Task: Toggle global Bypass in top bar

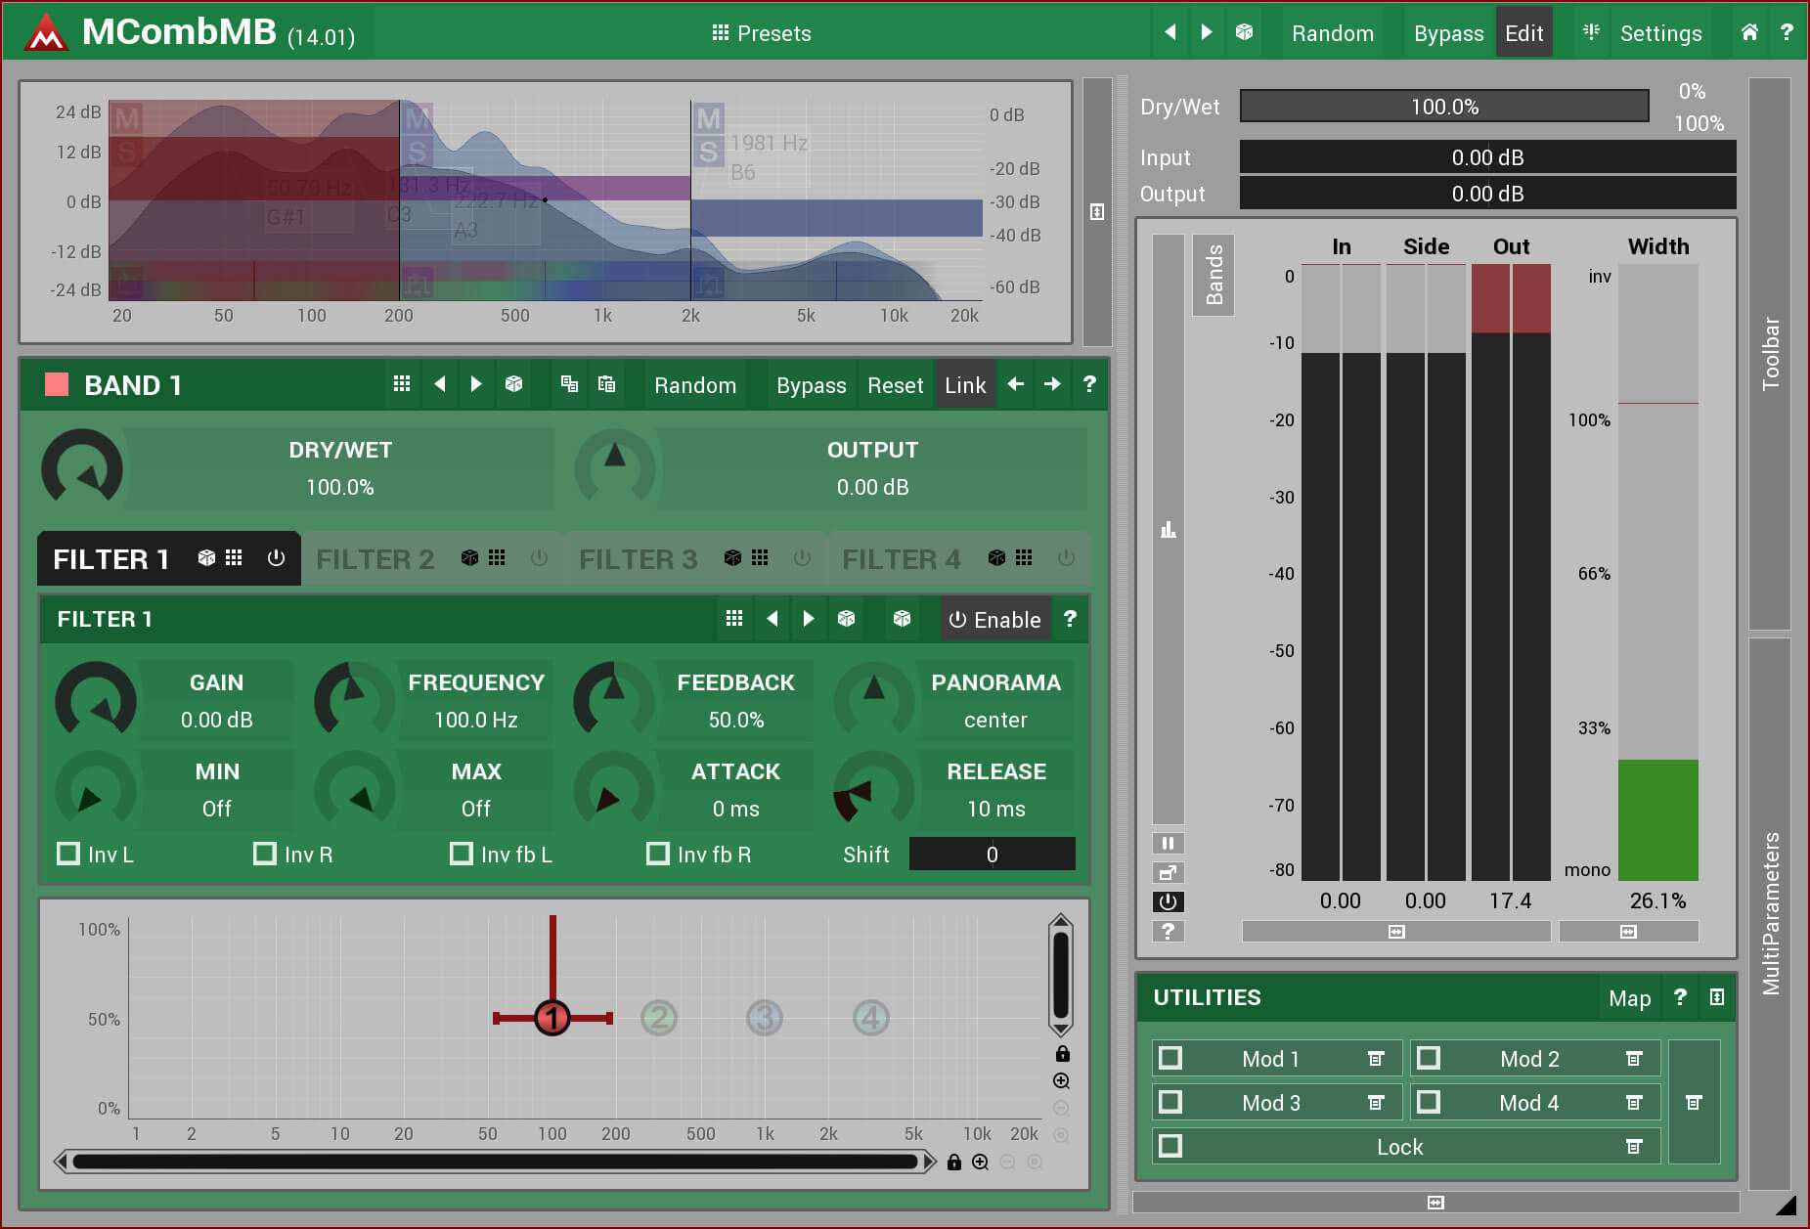Action: [x=1448, y=33]
